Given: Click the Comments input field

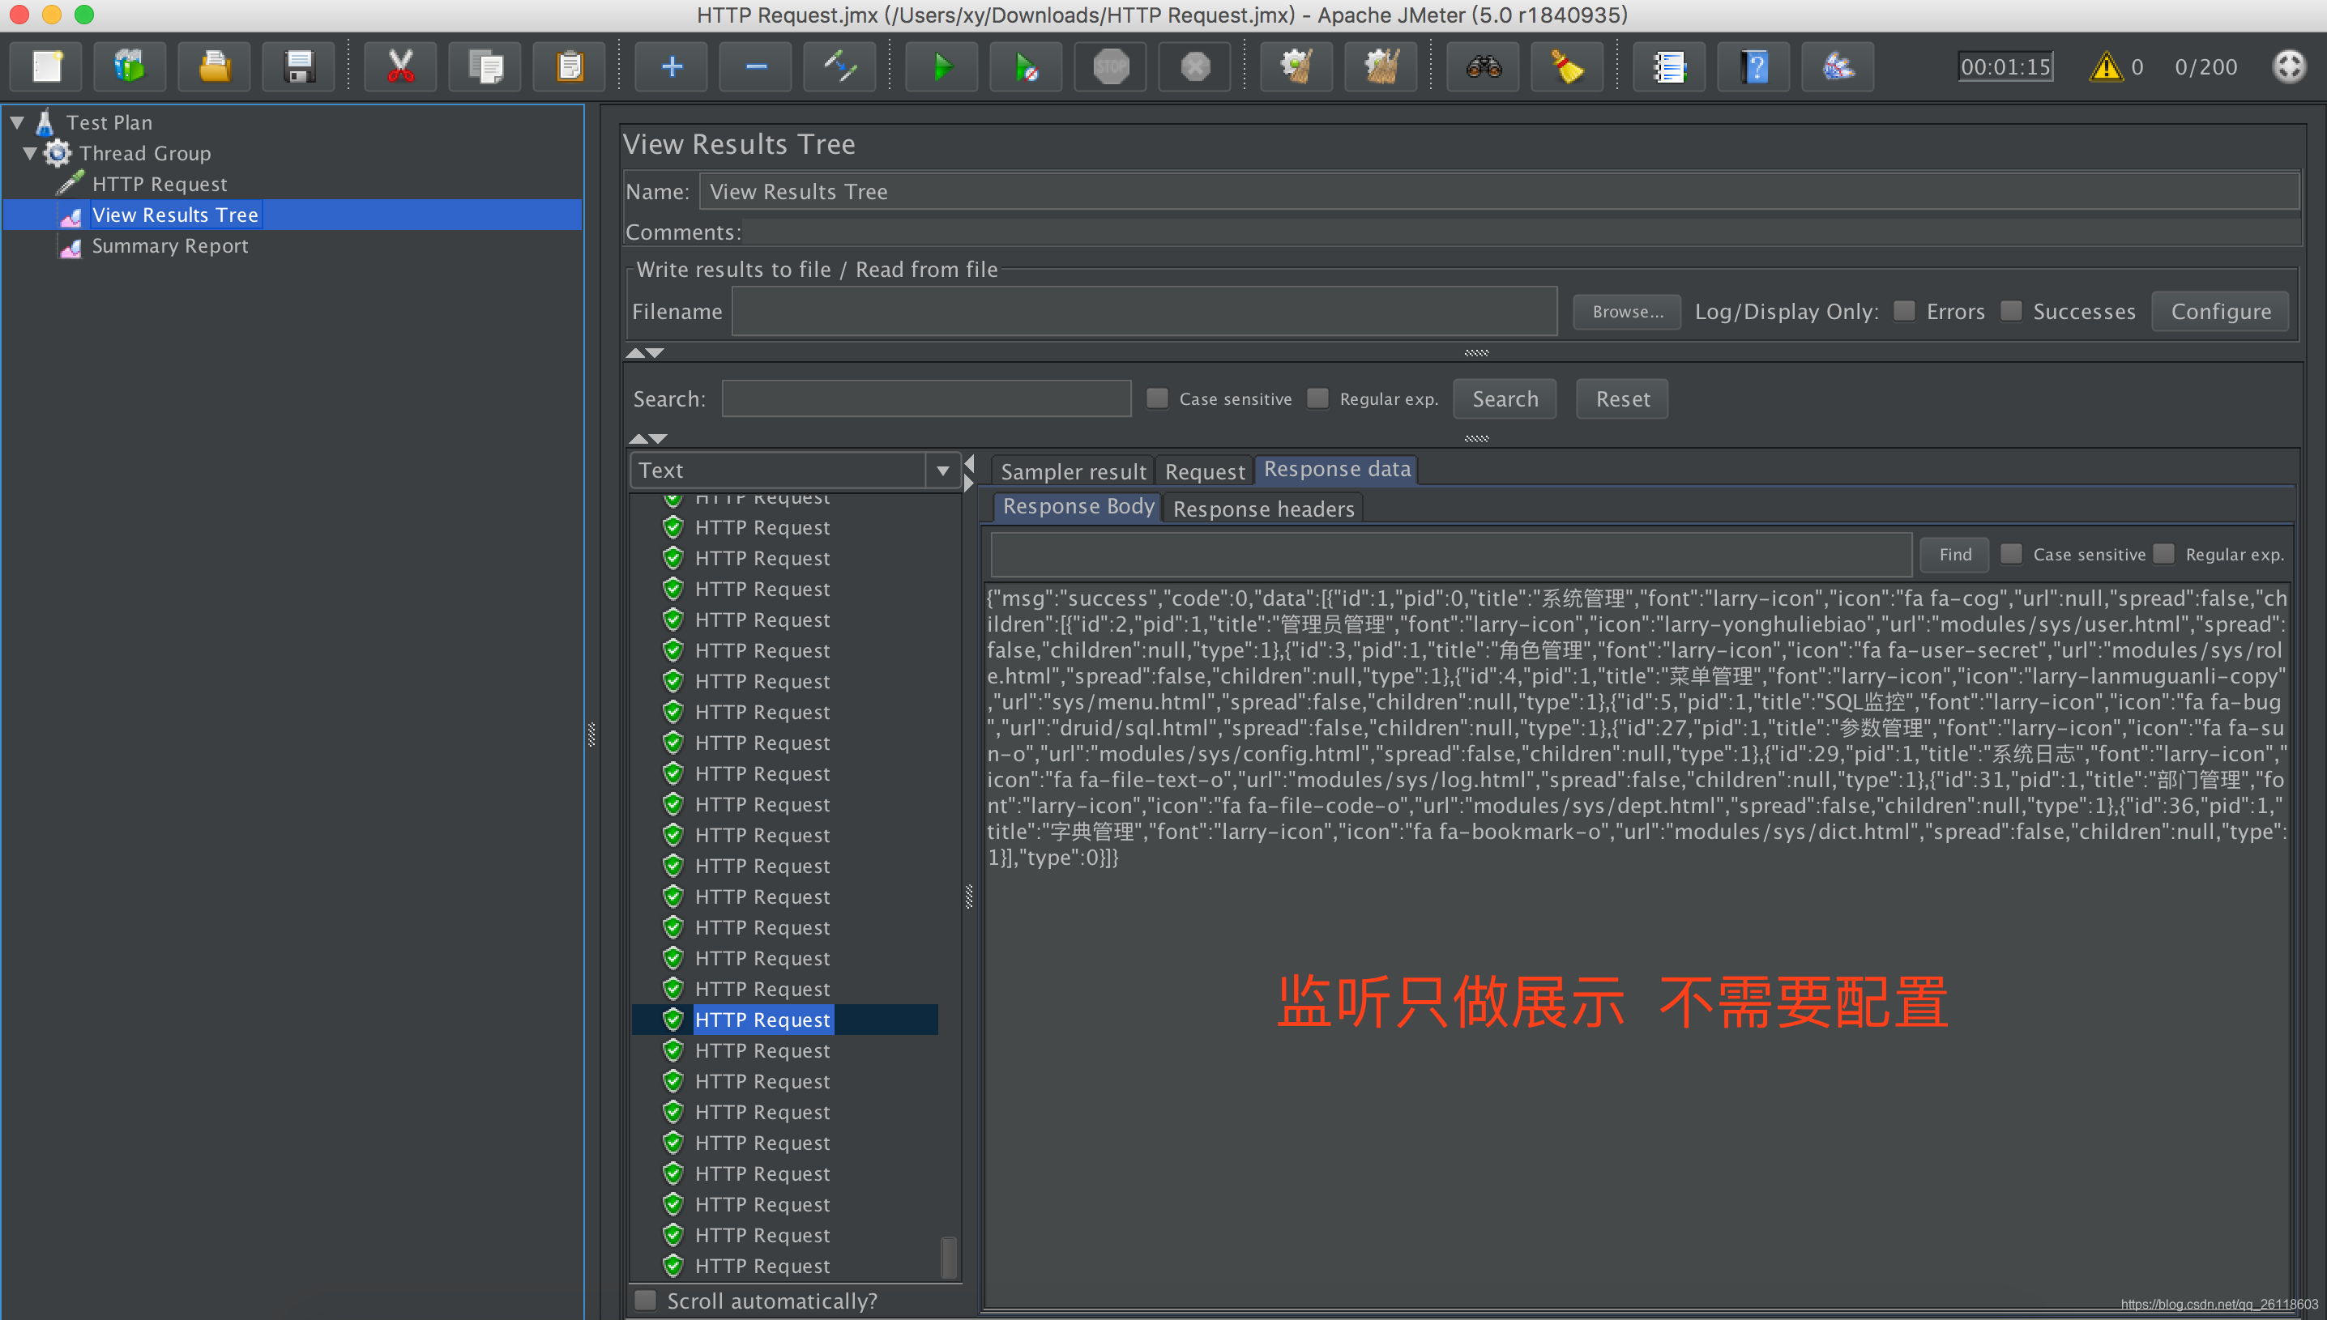Looking at the screenshot, I should [1521, 232].
